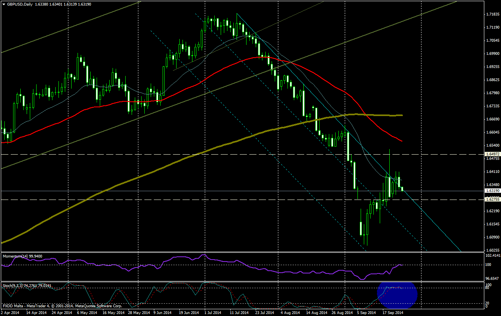Click the 17 Sep 2014 date label
The height and width of the screenshot is (316, 501).
pos(392,313)
